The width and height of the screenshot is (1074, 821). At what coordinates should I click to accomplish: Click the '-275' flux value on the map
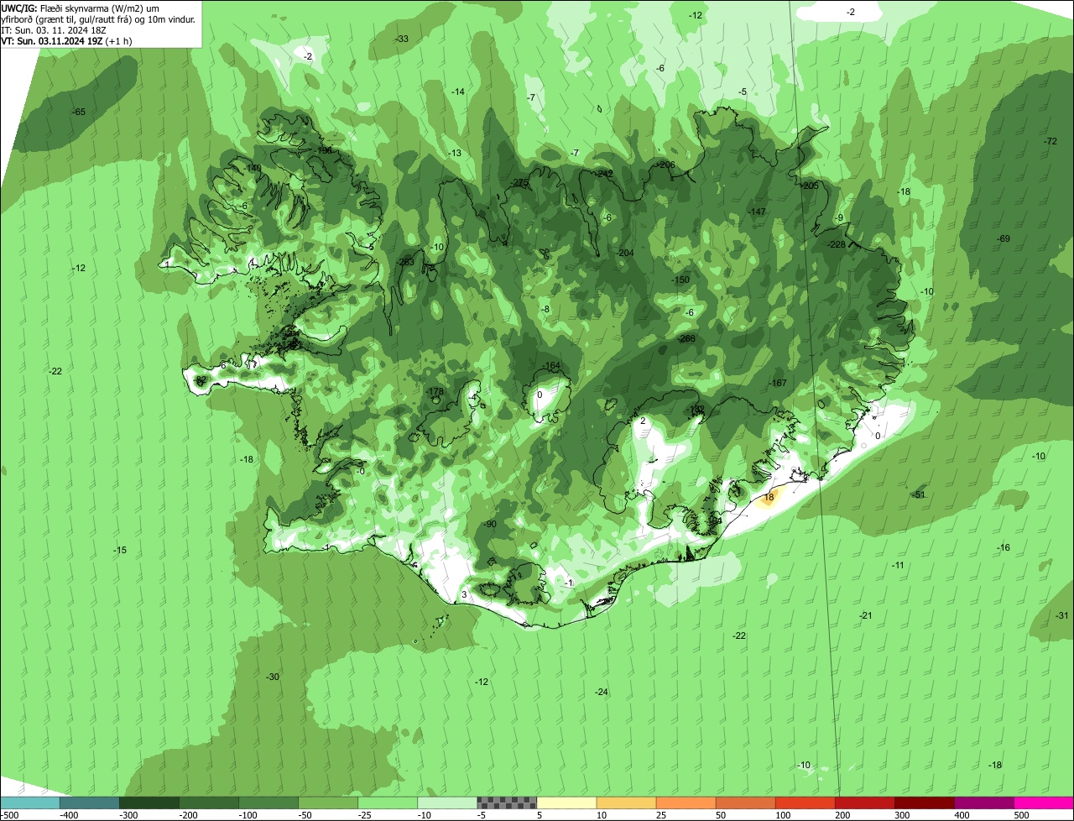(x=520, y=183)
